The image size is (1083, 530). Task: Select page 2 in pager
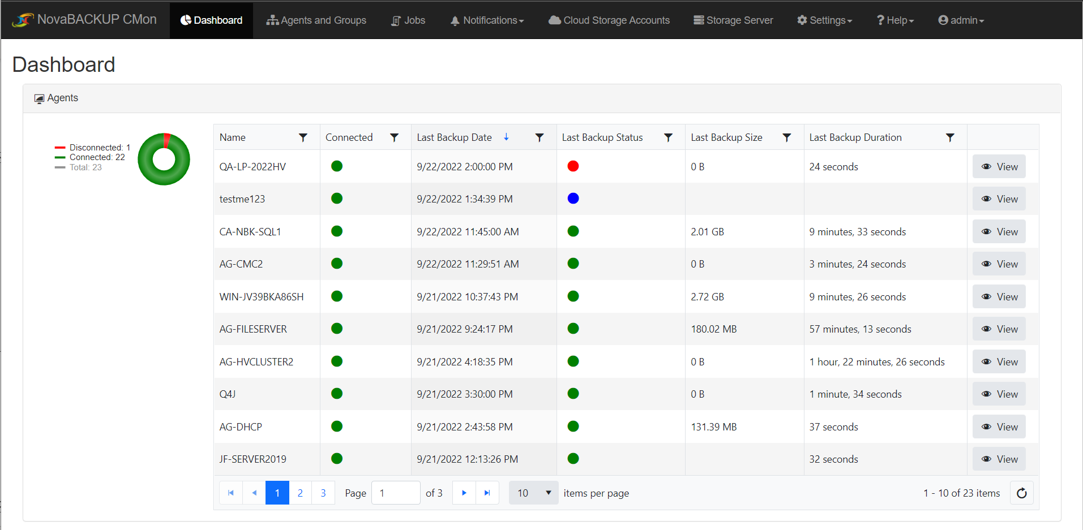tap(300, 493)
